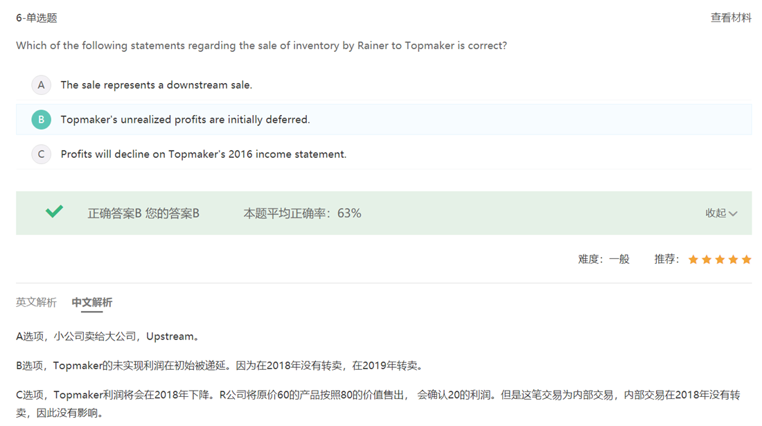Select the green option B circle

(x=42, y=120)
